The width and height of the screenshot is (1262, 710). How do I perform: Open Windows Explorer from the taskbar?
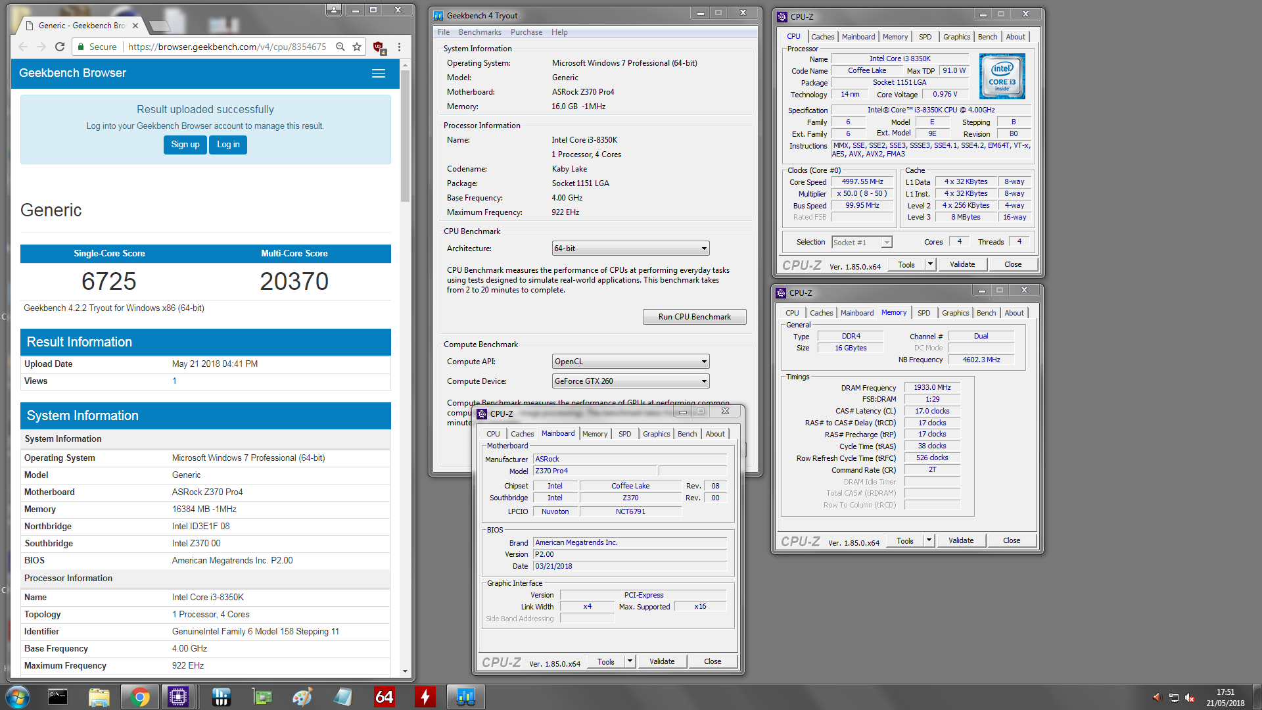click(99, 697)
